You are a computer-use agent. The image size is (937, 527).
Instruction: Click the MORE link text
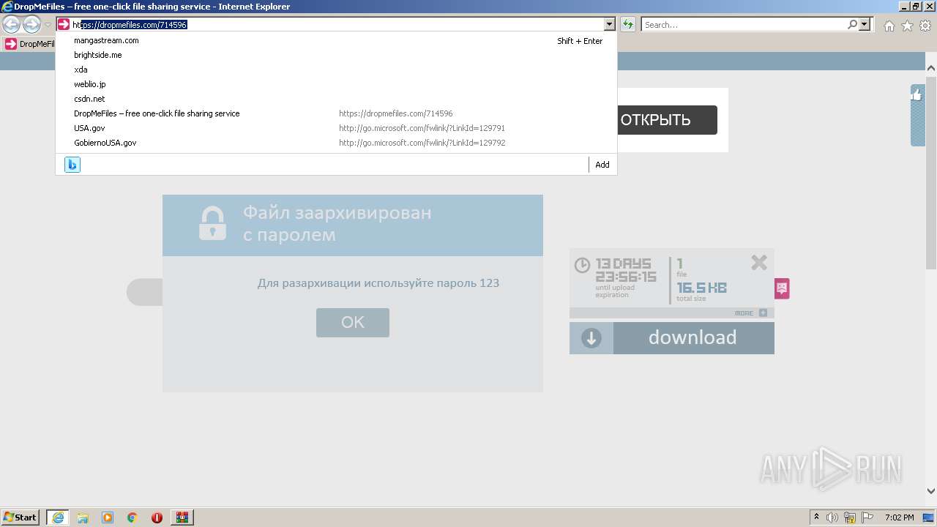(x=744, y=313)
